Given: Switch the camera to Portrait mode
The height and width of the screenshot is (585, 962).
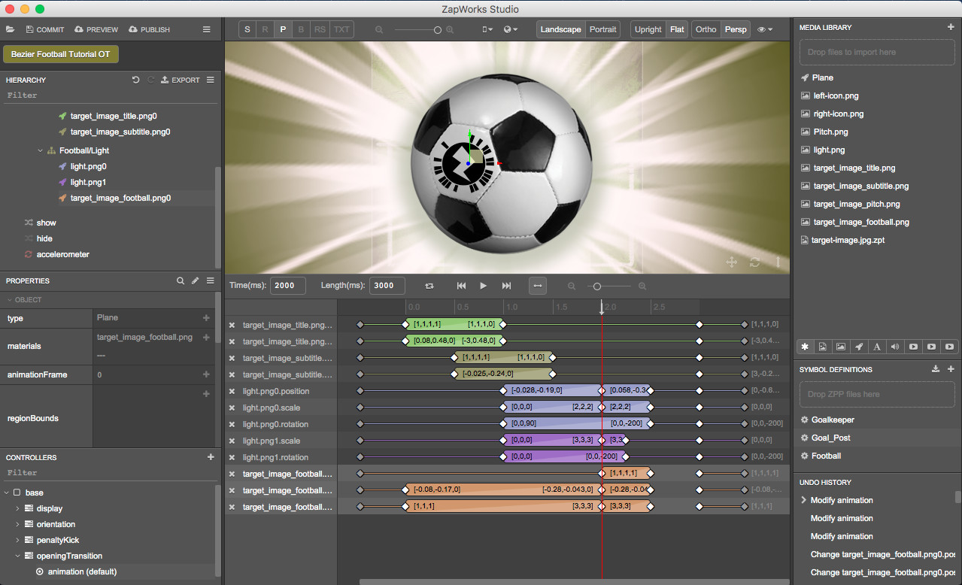Looking at the screenshot, I should (602, 29).
